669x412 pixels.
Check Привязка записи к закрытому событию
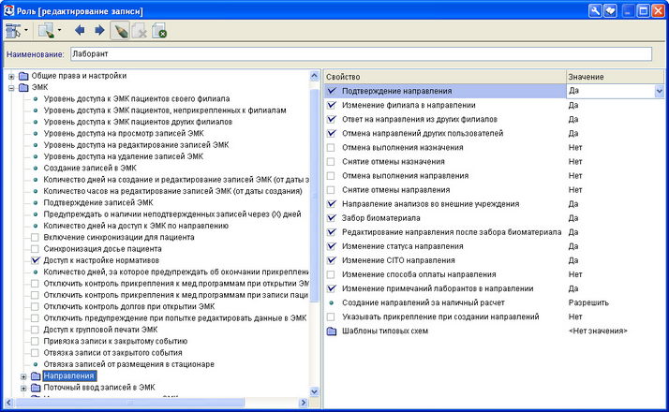pos(35,341)
